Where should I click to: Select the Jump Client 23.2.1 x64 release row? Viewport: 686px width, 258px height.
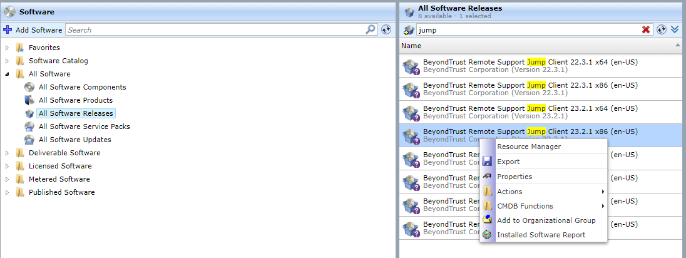coord(542,113)
